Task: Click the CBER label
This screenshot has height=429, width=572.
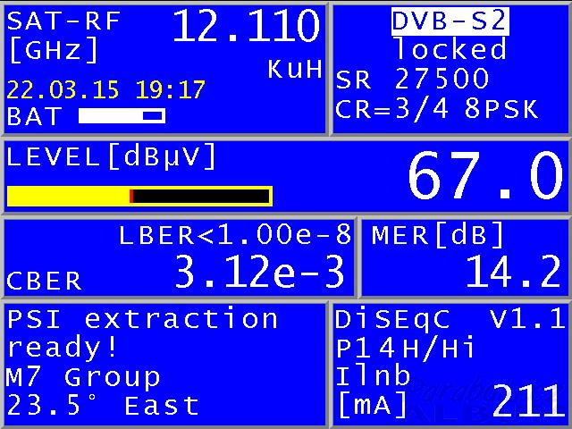Action: 44,281
